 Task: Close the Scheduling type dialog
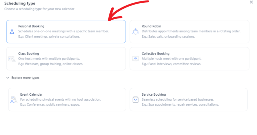tap(251, 2)
